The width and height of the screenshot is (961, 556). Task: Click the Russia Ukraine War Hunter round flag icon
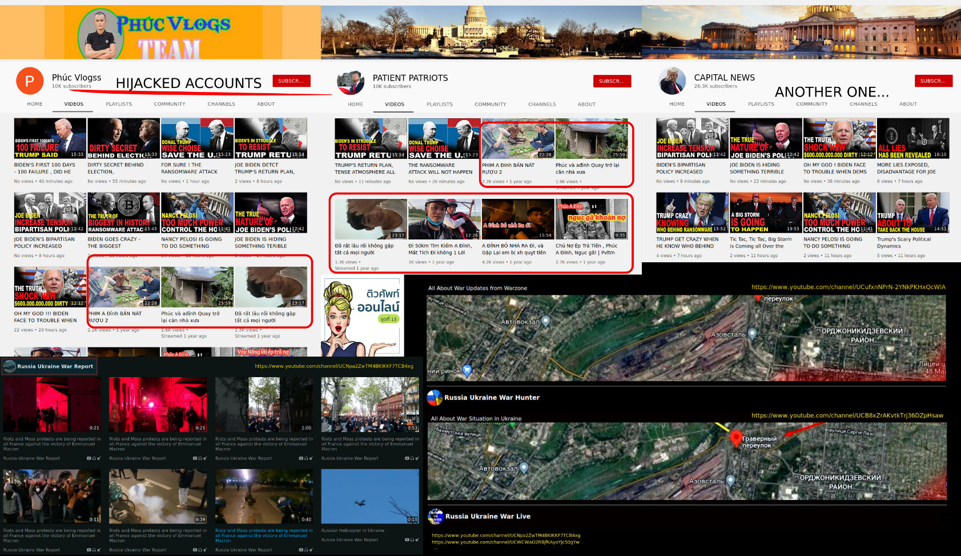pyautogui.click(x=435, y=398)
